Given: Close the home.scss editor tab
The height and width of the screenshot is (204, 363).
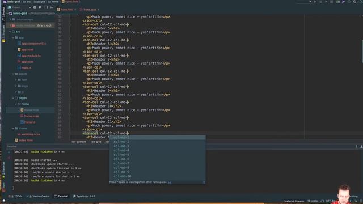Looking at the screenshot, I should [x=98, y=10].
